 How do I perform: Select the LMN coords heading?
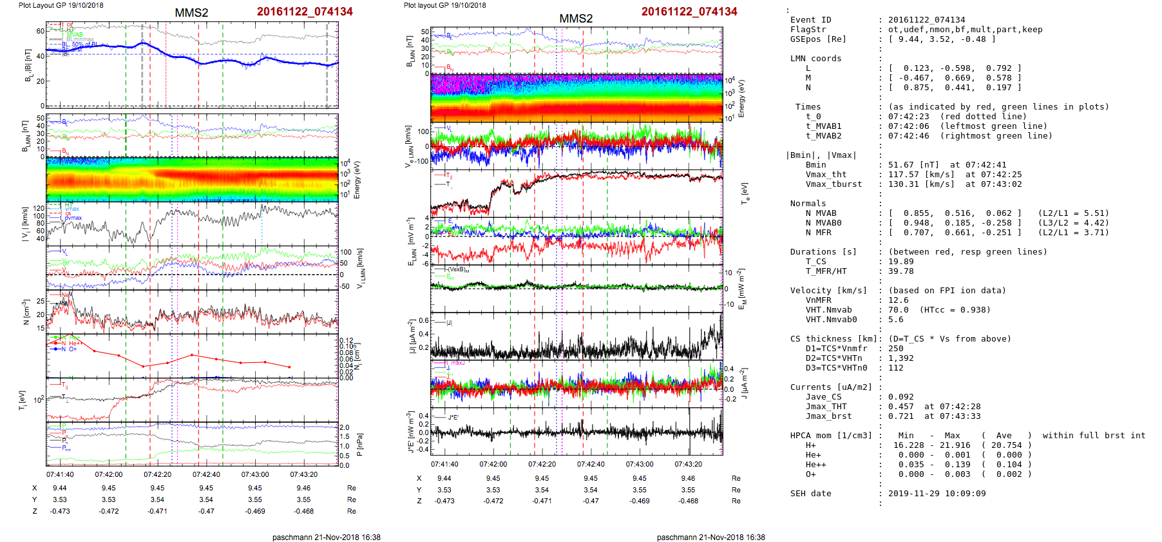(815, 59)
